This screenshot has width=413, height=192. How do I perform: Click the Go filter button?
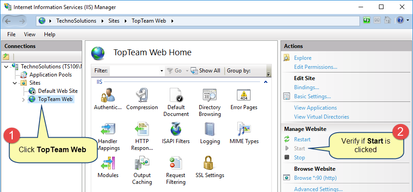175,71
